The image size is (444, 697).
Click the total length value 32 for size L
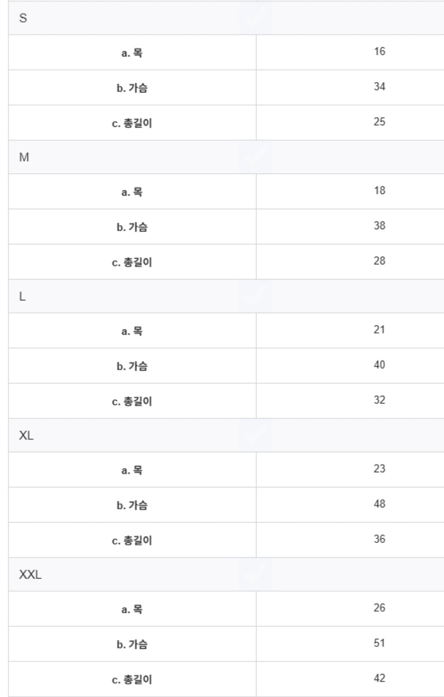(x=379, y=400)
